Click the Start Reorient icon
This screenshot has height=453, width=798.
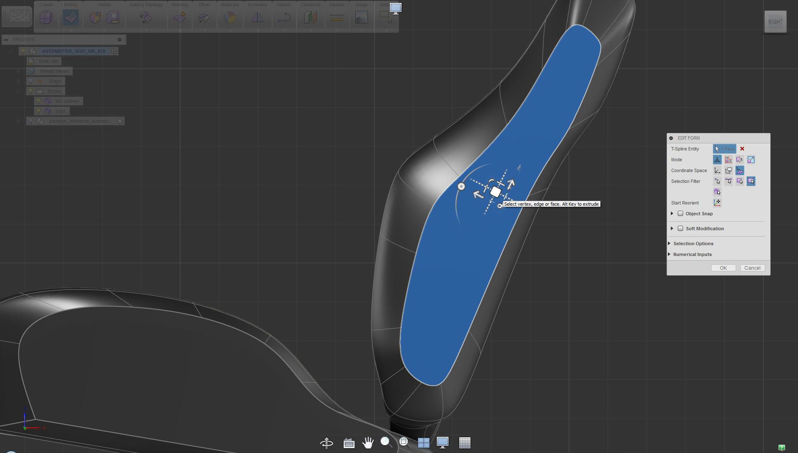click(x=717, y=203)
